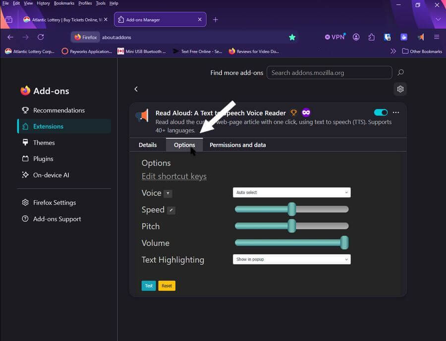Show more bookmarks chevron

point(393,51)
